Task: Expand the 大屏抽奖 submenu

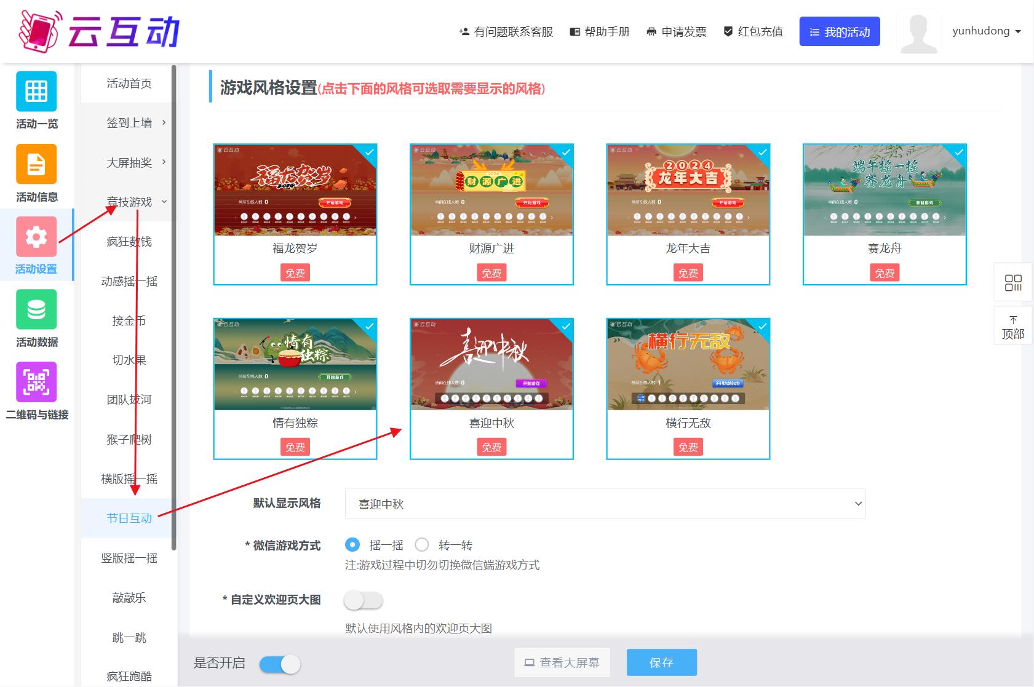Action: coord(129,162)
